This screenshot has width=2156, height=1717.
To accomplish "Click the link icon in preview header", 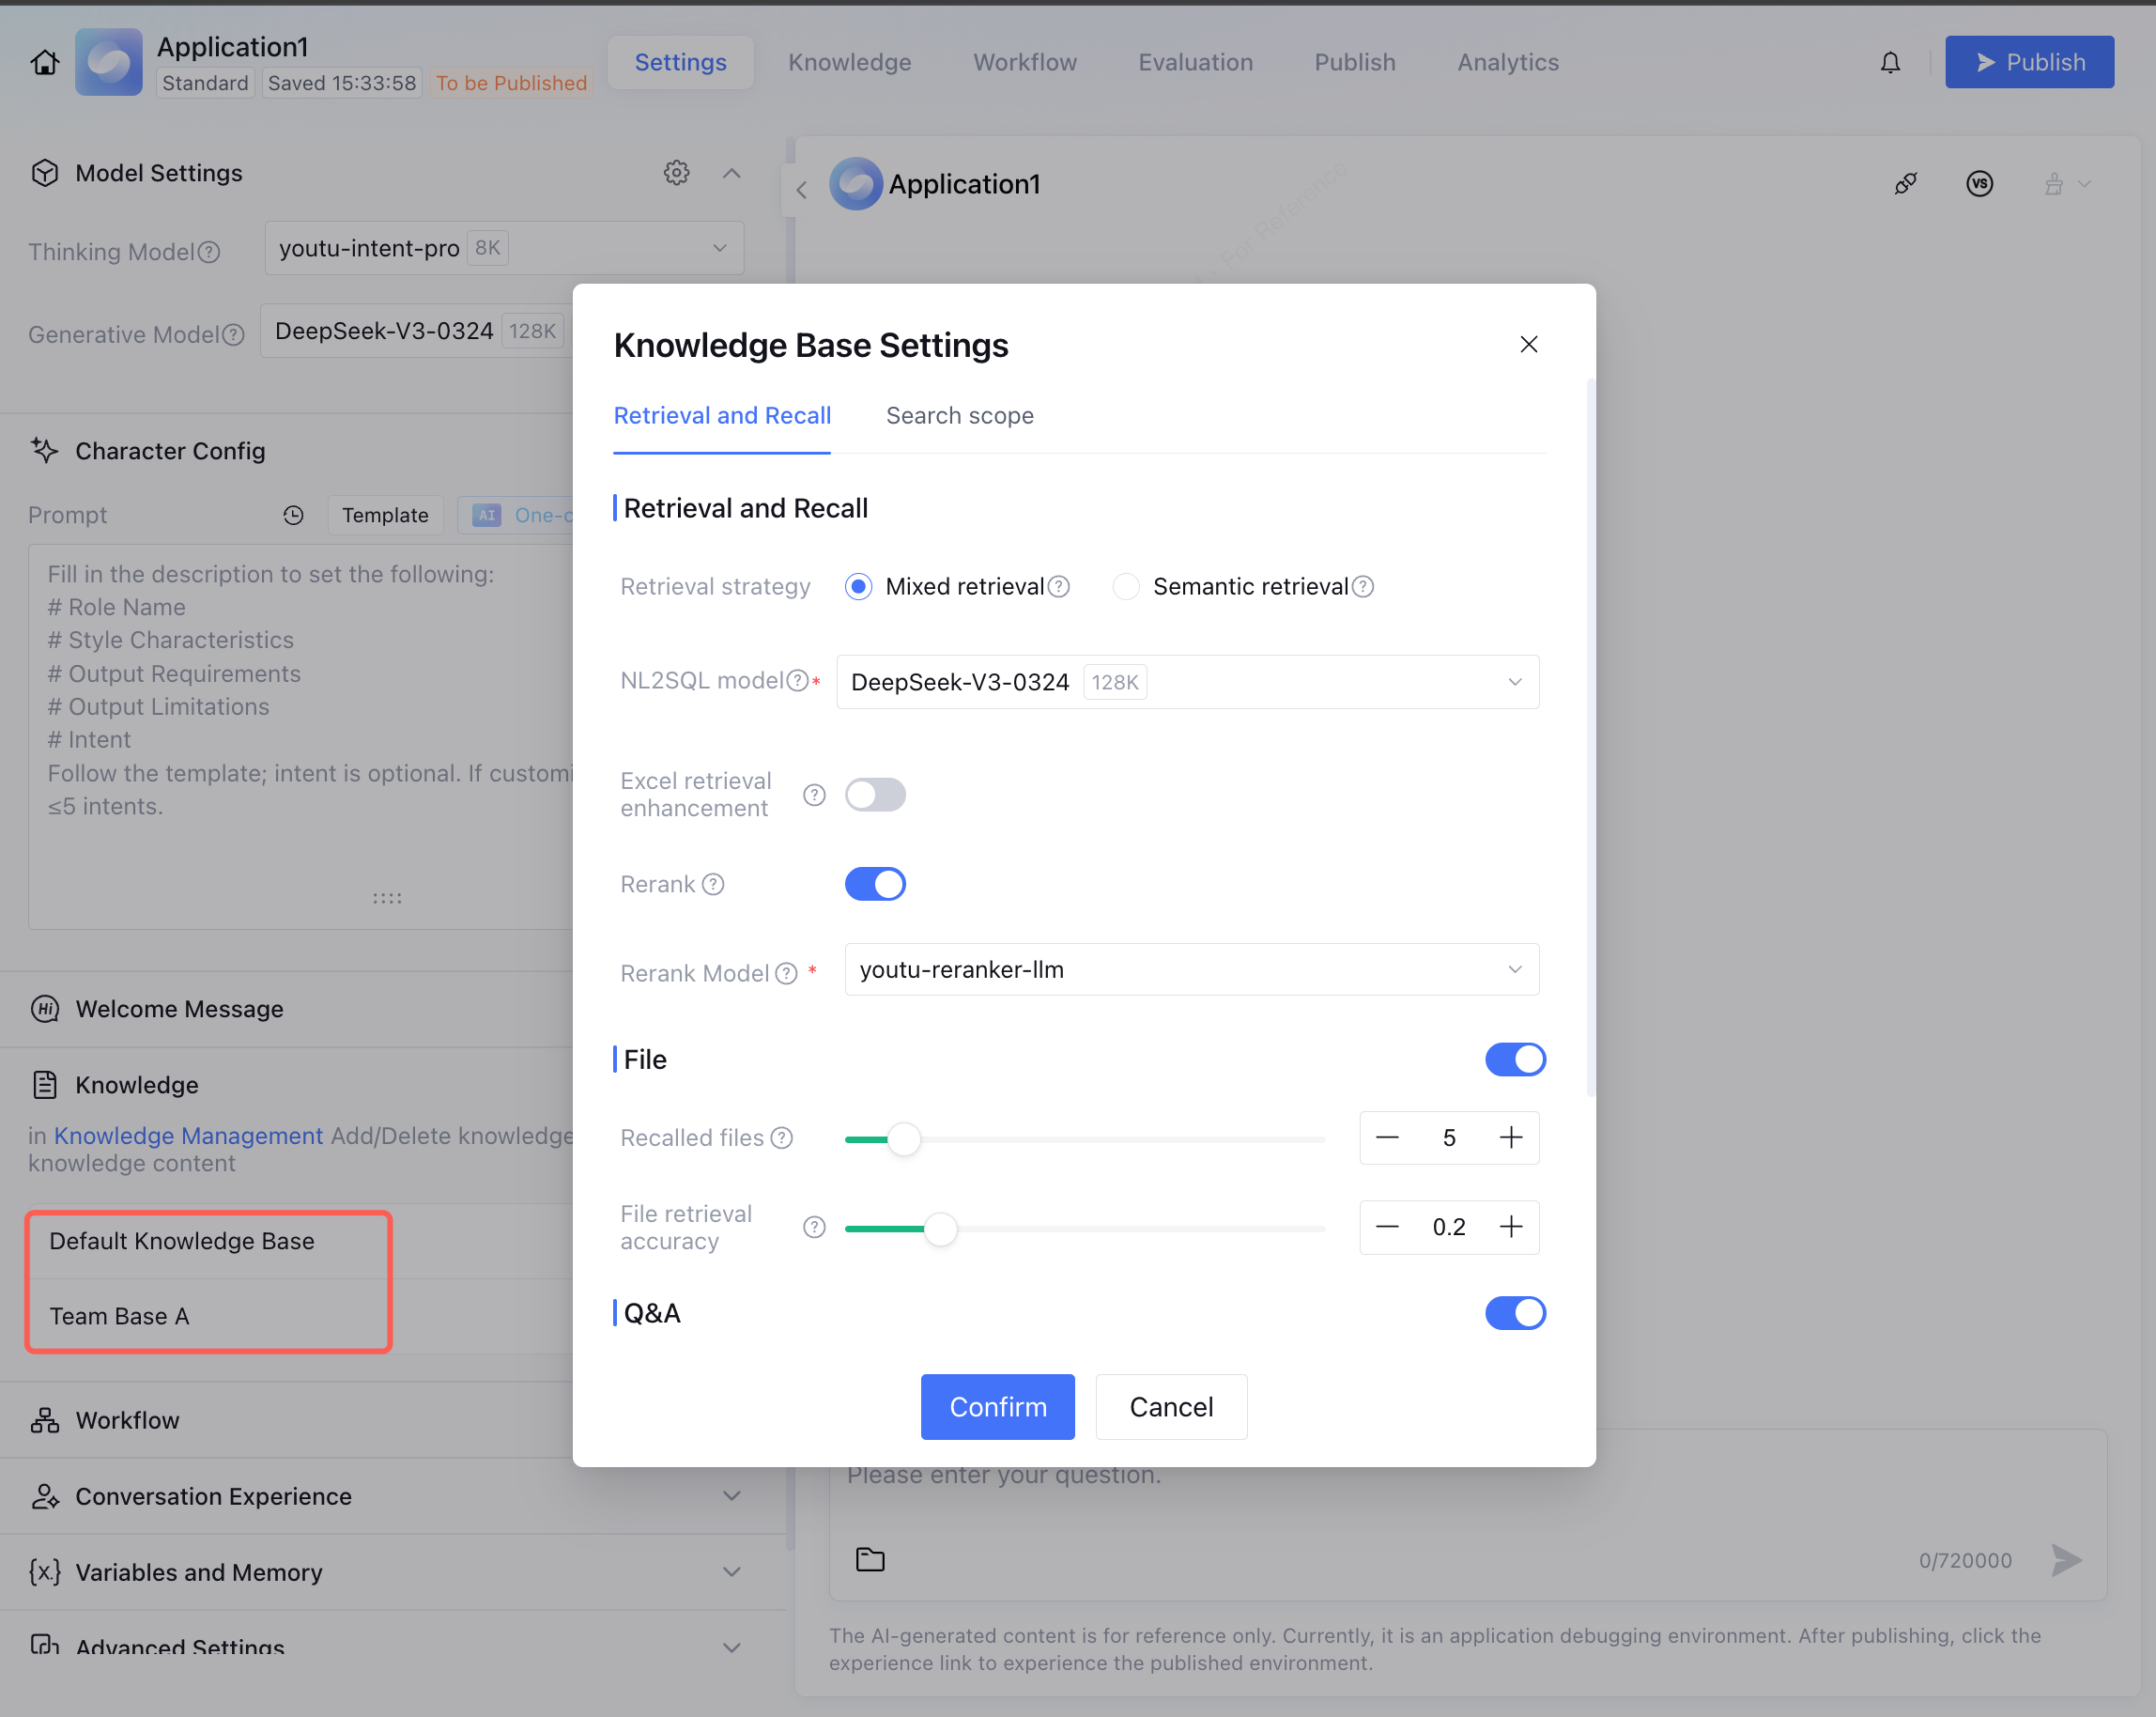I will [1905, 183].
